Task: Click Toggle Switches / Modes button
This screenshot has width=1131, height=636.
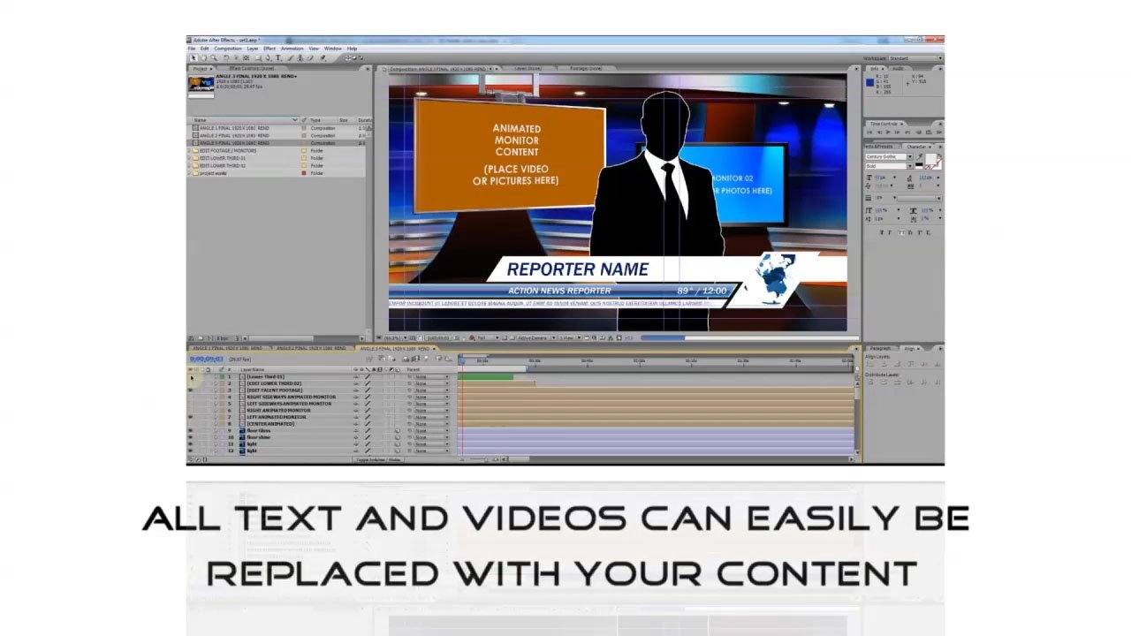Action: click(378, 459)
